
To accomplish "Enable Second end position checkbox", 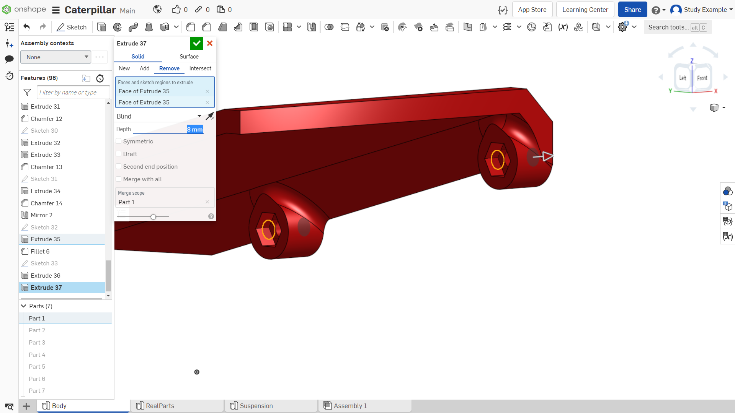I will pos(119,166).
